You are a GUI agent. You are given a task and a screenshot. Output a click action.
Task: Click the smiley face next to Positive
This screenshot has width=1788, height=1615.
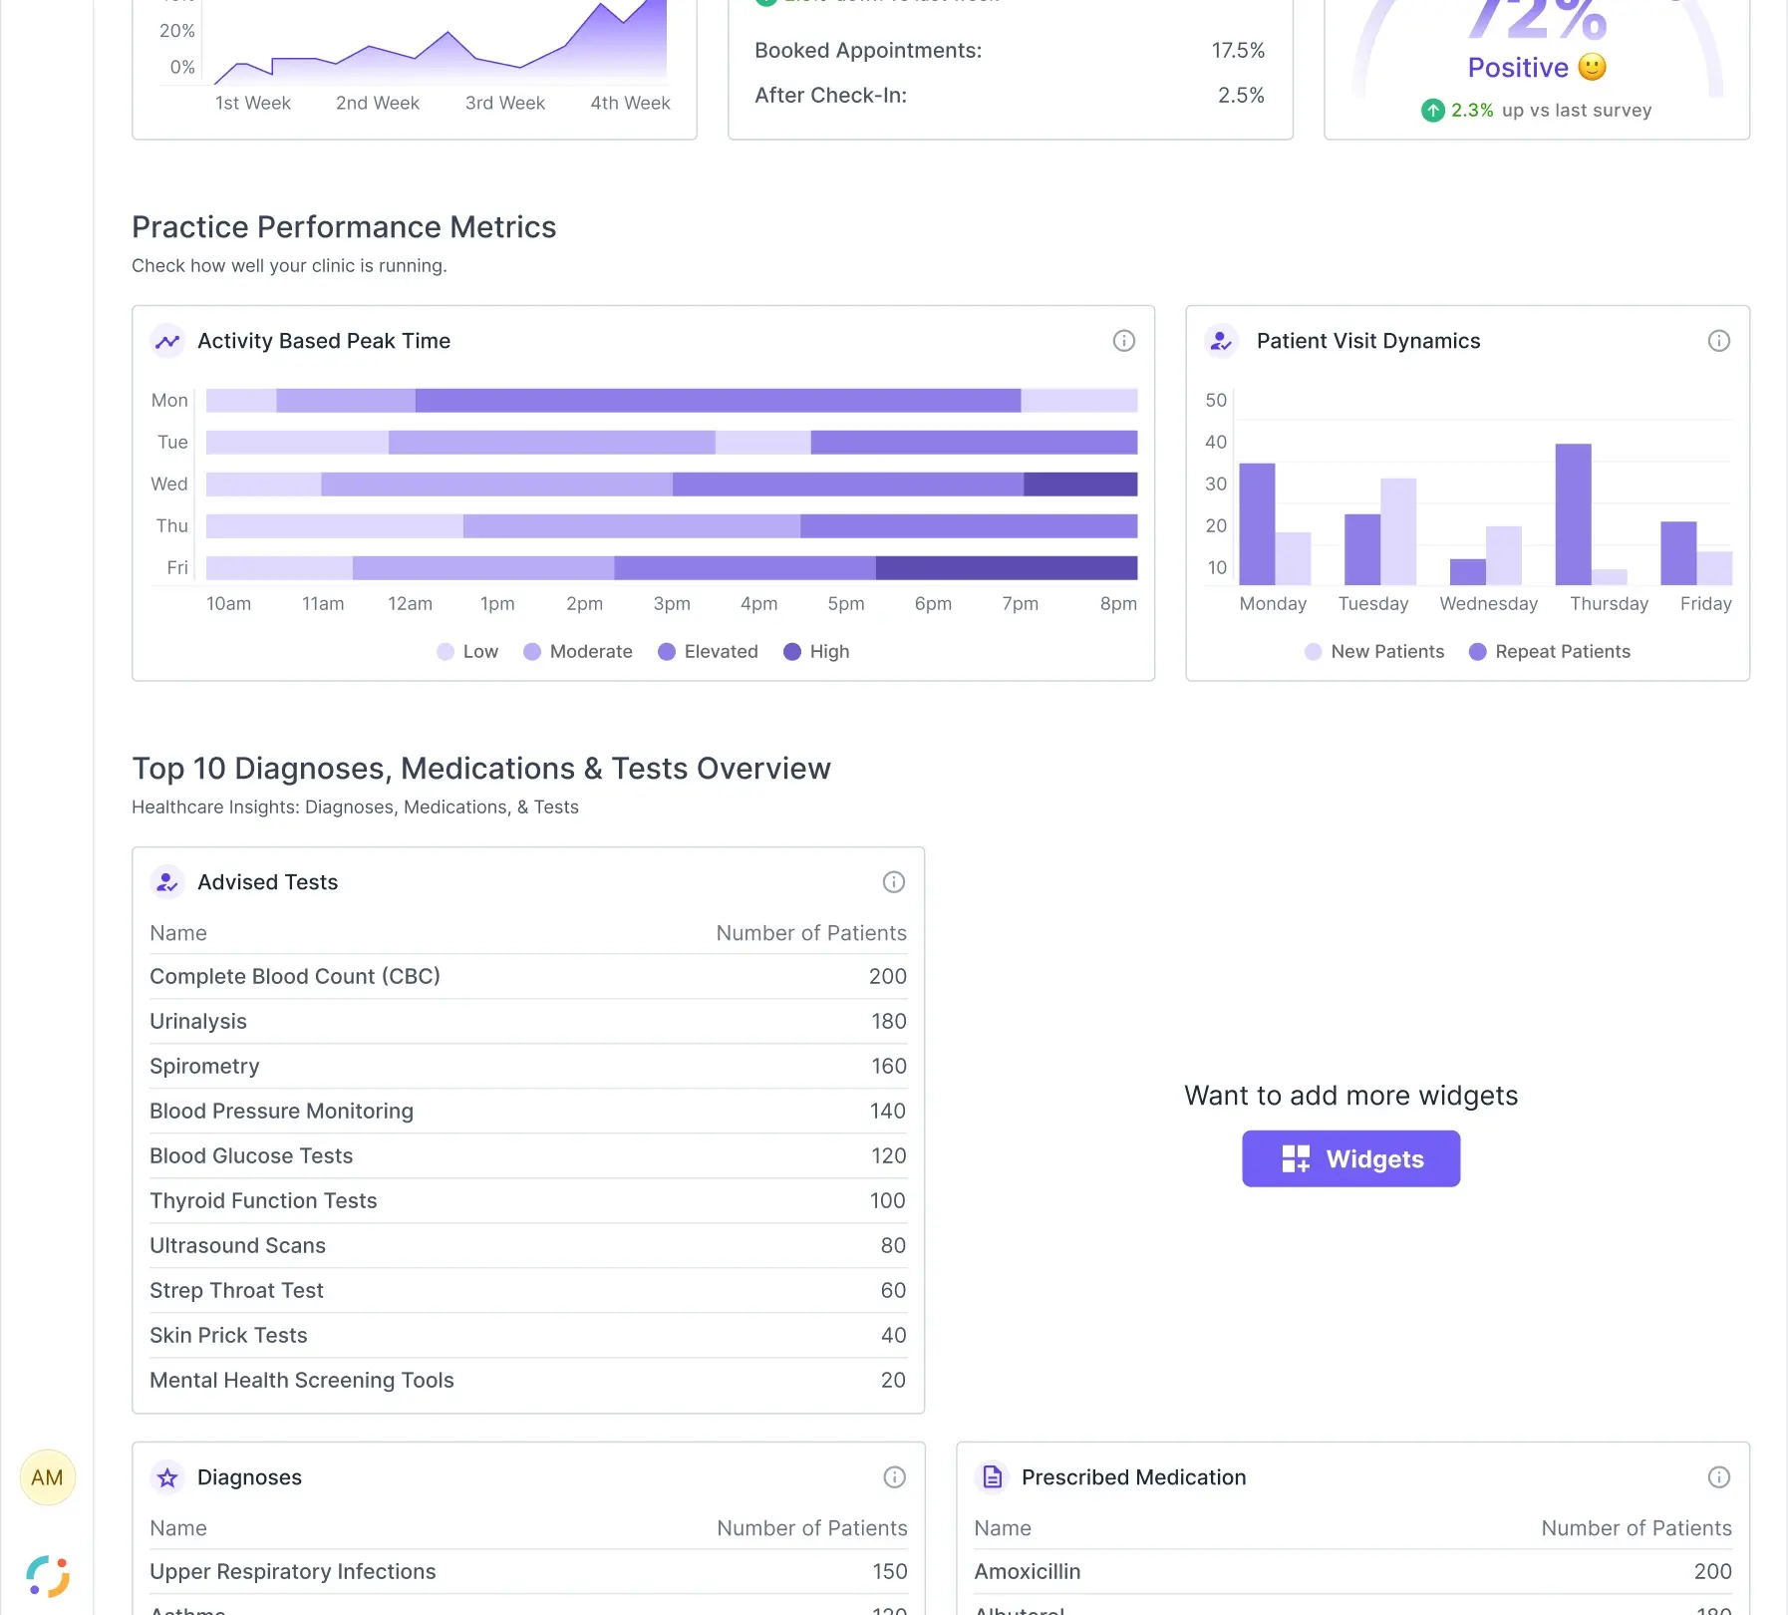1592,67
